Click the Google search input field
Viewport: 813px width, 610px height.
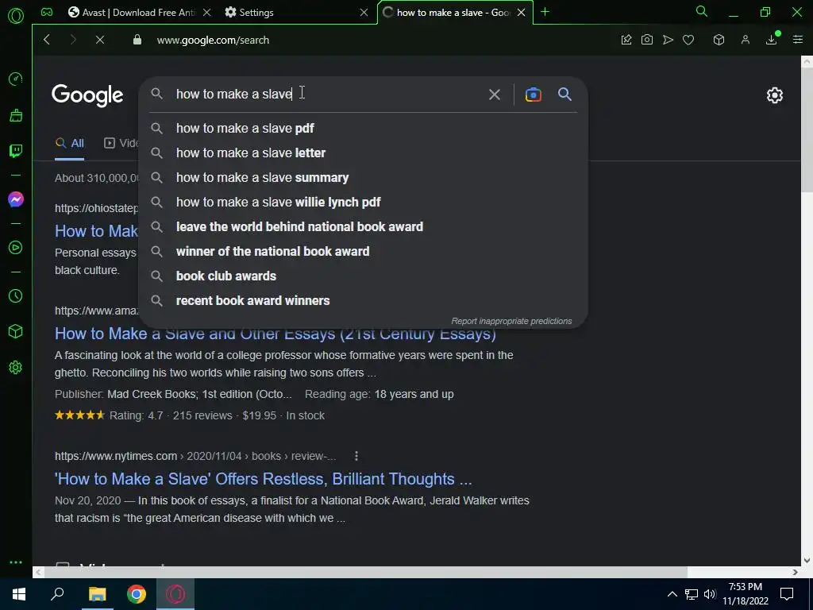pyautogui.click(x=326, y=94)
